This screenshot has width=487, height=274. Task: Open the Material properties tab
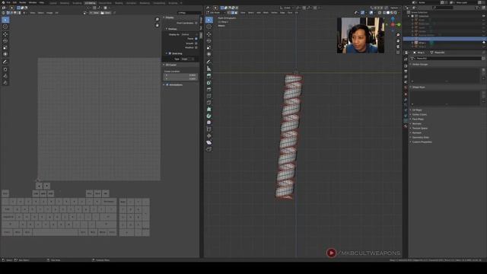[x=406, y=126]
